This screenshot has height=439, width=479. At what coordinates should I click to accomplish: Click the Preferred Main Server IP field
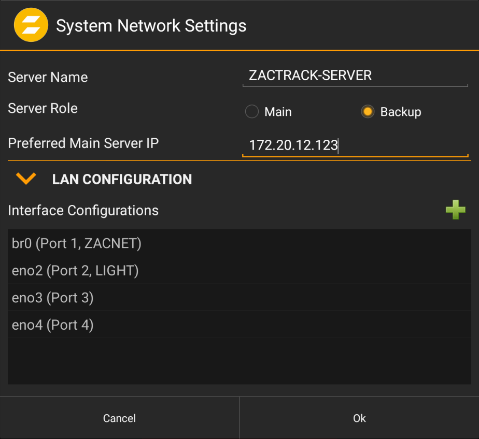click(x=355, y=145)
